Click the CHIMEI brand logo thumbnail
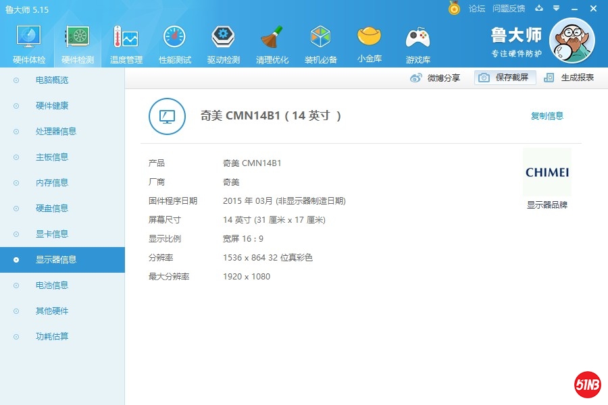Image resolution: width=608 pixels, height=405 pixels. 547,172
